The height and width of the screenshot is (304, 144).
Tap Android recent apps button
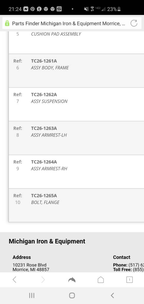pos(31,295)
